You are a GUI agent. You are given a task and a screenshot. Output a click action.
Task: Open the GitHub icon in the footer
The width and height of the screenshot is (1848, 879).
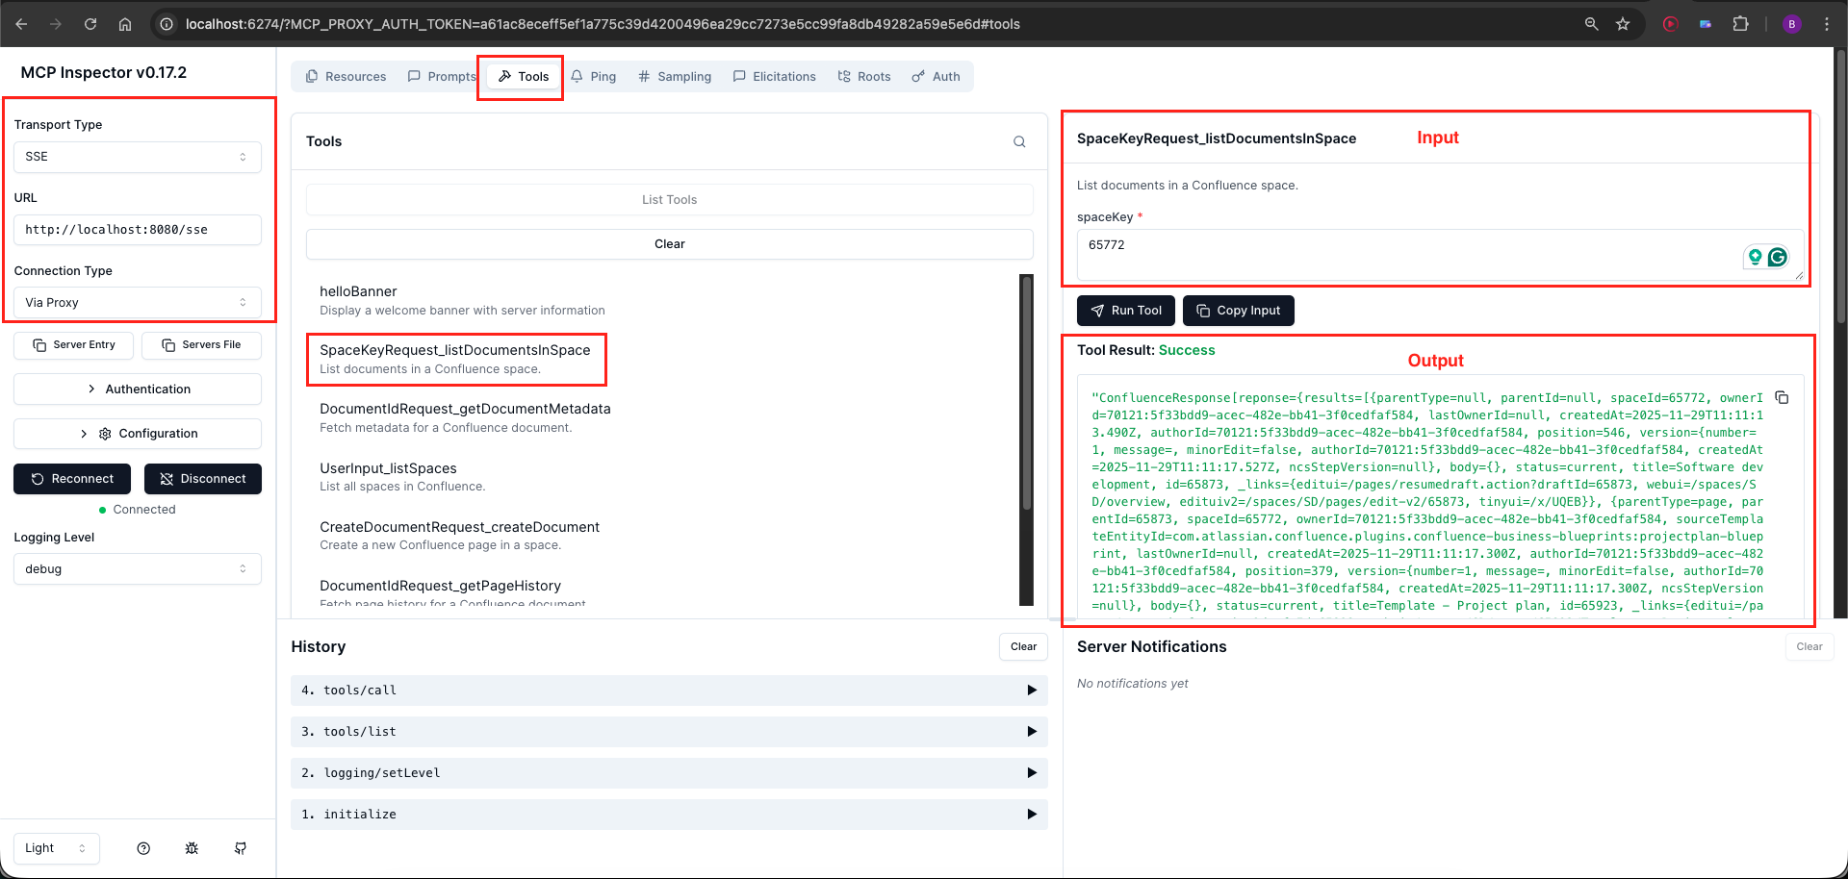240,848
